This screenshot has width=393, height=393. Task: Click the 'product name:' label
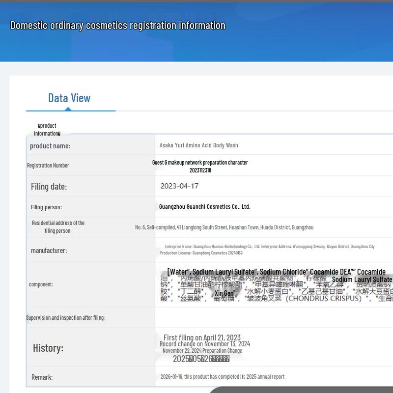(50, 145)
